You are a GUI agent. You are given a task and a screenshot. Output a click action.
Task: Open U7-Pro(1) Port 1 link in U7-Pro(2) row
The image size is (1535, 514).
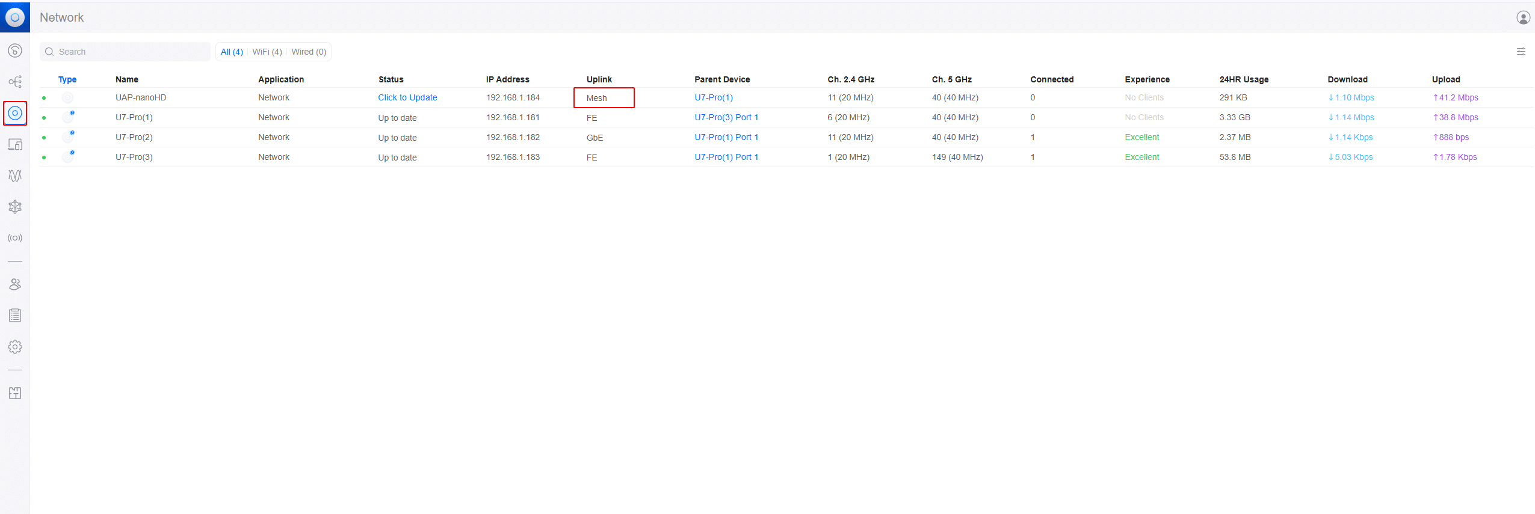tap(726, 137)
